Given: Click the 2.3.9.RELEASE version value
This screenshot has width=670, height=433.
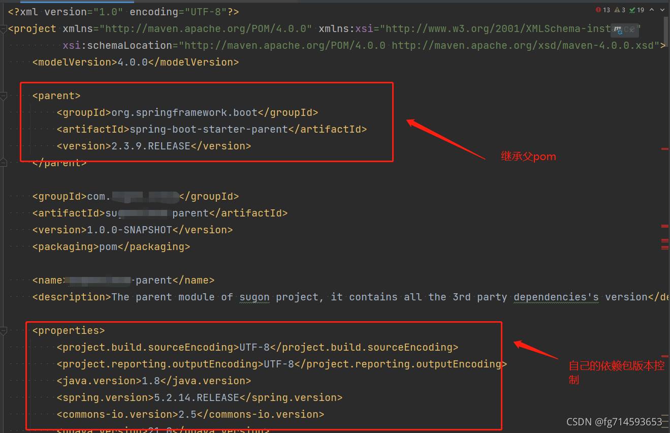Looking at the screenshot, I should click(x=150, y=146).
